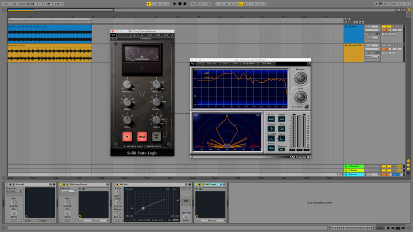Image resolution: width=413 pixels, height=232 pixels.
Task: Click the Undo arrow in SSLComp toolbar
Action: coord(120,35)
